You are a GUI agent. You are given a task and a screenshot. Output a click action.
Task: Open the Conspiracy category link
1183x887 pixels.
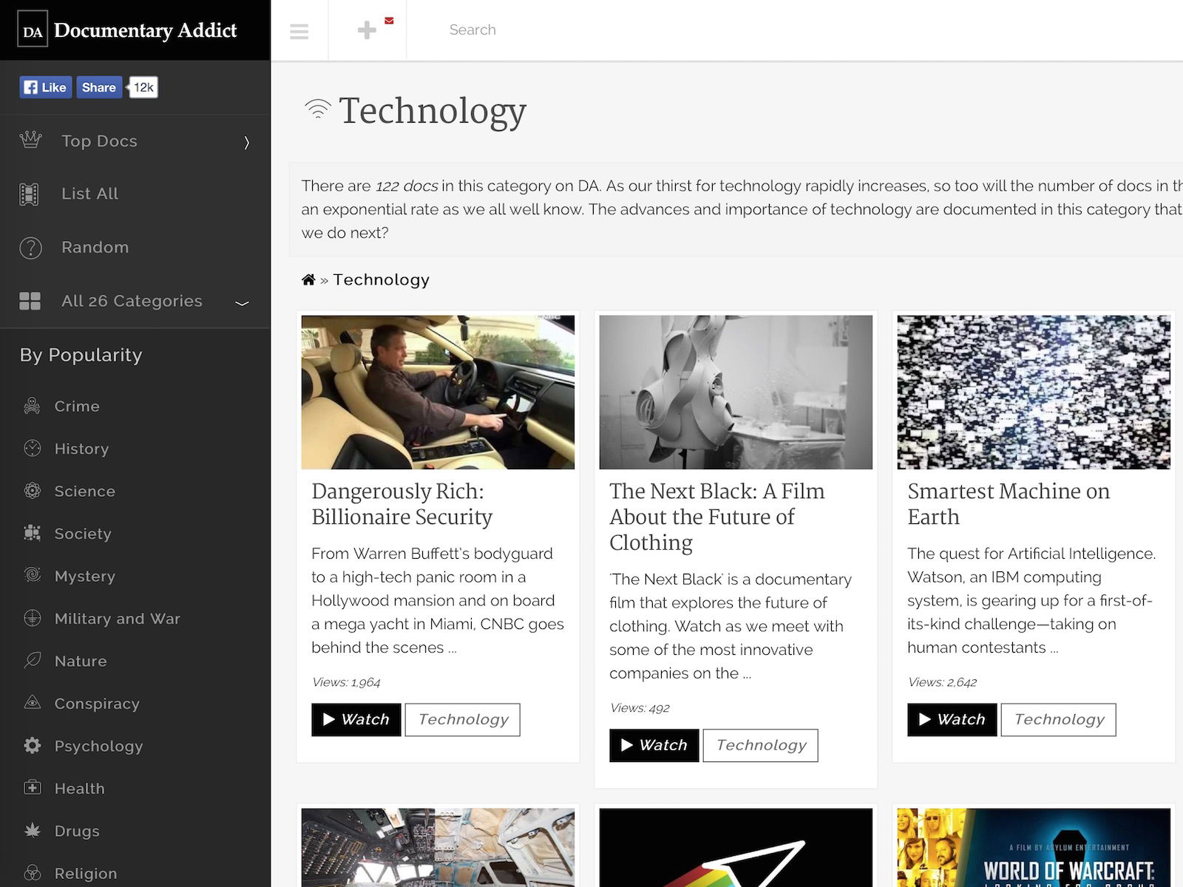click(97, 704)
